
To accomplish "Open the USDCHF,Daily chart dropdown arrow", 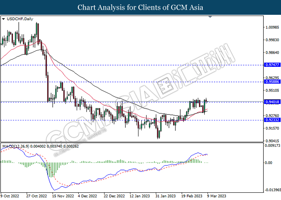I will coord(3,19).
